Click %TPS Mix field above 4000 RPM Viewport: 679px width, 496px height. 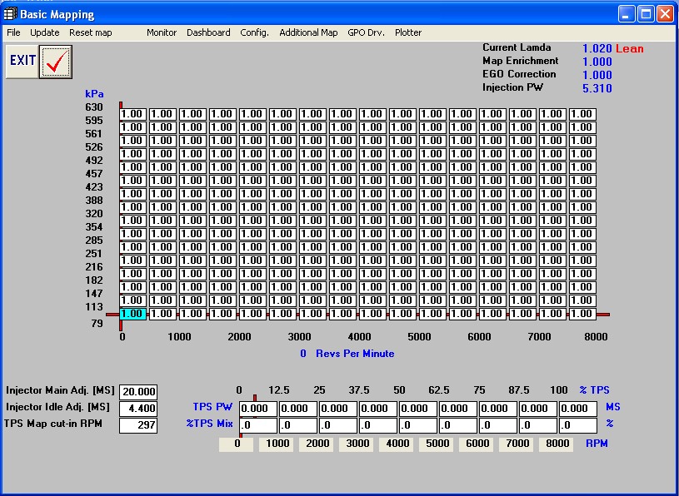tap(417, 425)
